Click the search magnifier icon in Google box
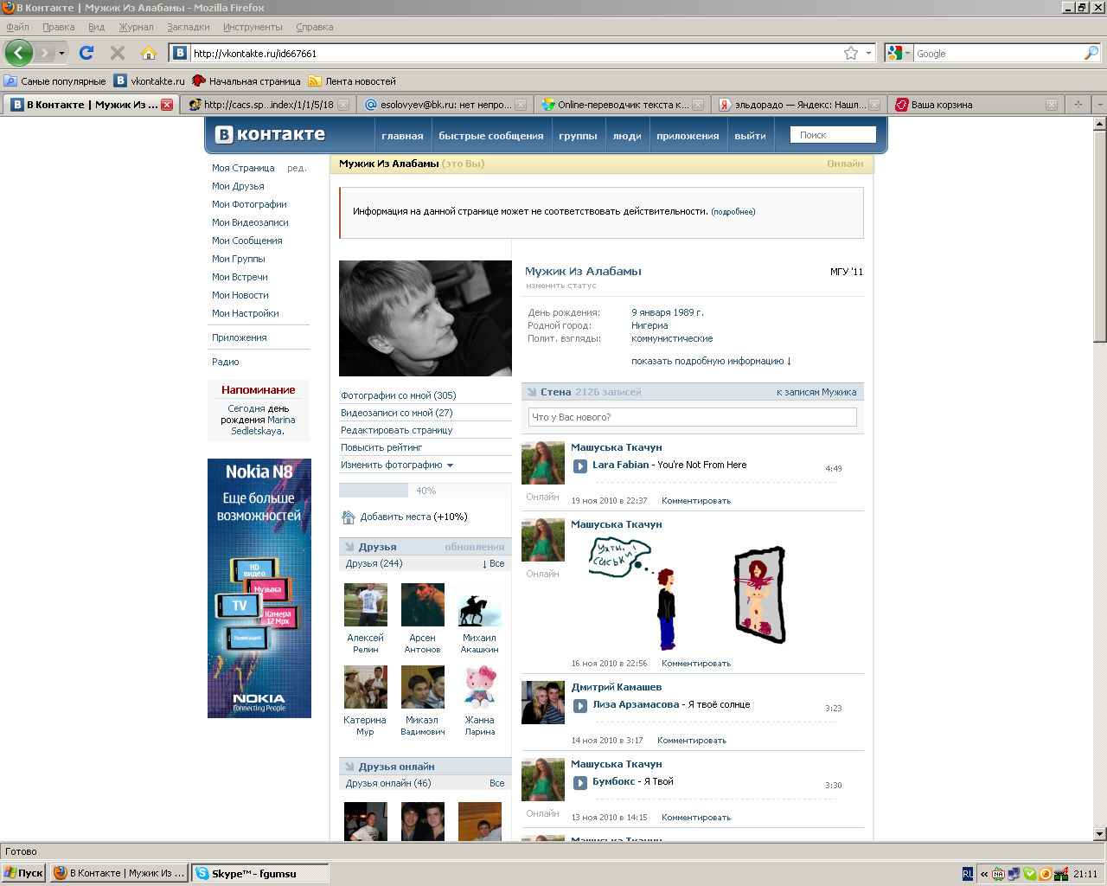 (x=1091, y=53)
